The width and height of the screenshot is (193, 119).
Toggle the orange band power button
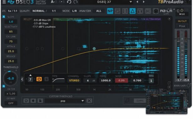coord(39,79)
